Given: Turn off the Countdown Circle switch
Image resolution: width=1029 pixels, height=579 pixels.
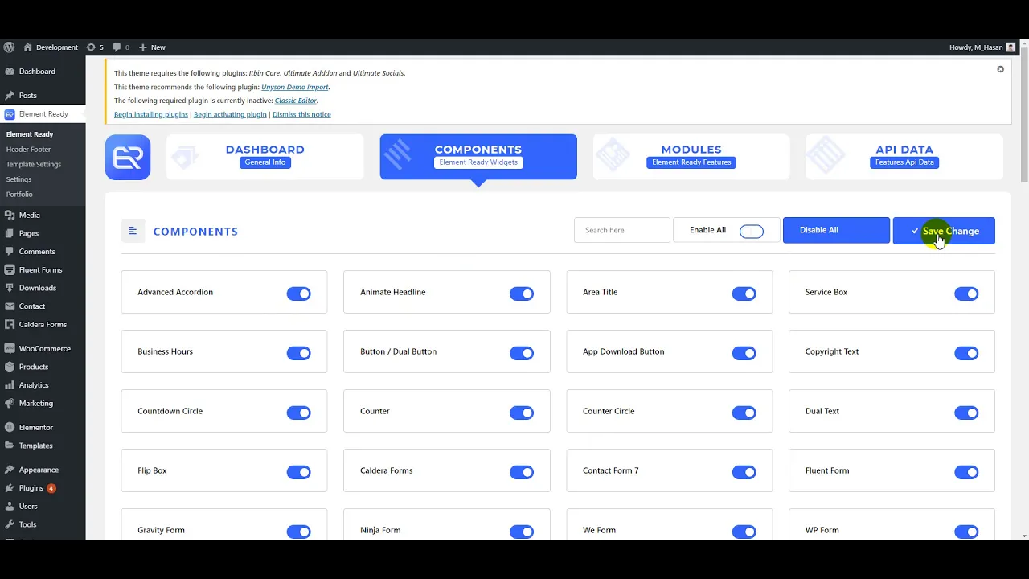Looking at the screenshot, I should tap(299, 413).
